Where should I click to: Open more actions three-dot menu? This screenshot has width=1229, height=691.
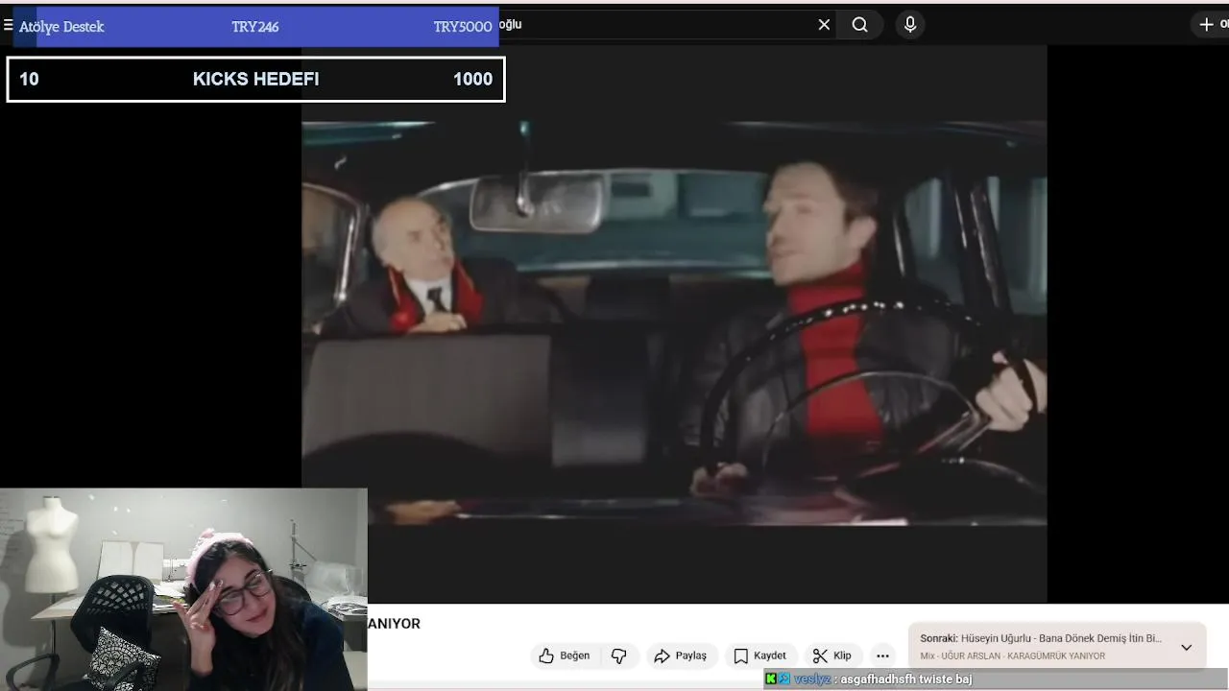coord(882,656)
